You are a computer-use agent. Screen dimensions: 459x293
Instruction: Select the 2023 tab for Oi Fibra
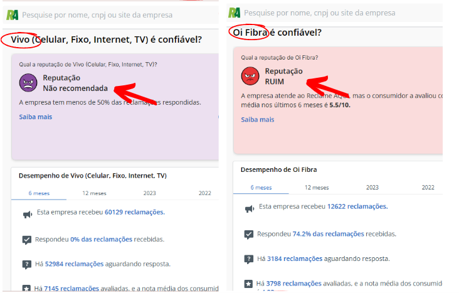point(372,188)
